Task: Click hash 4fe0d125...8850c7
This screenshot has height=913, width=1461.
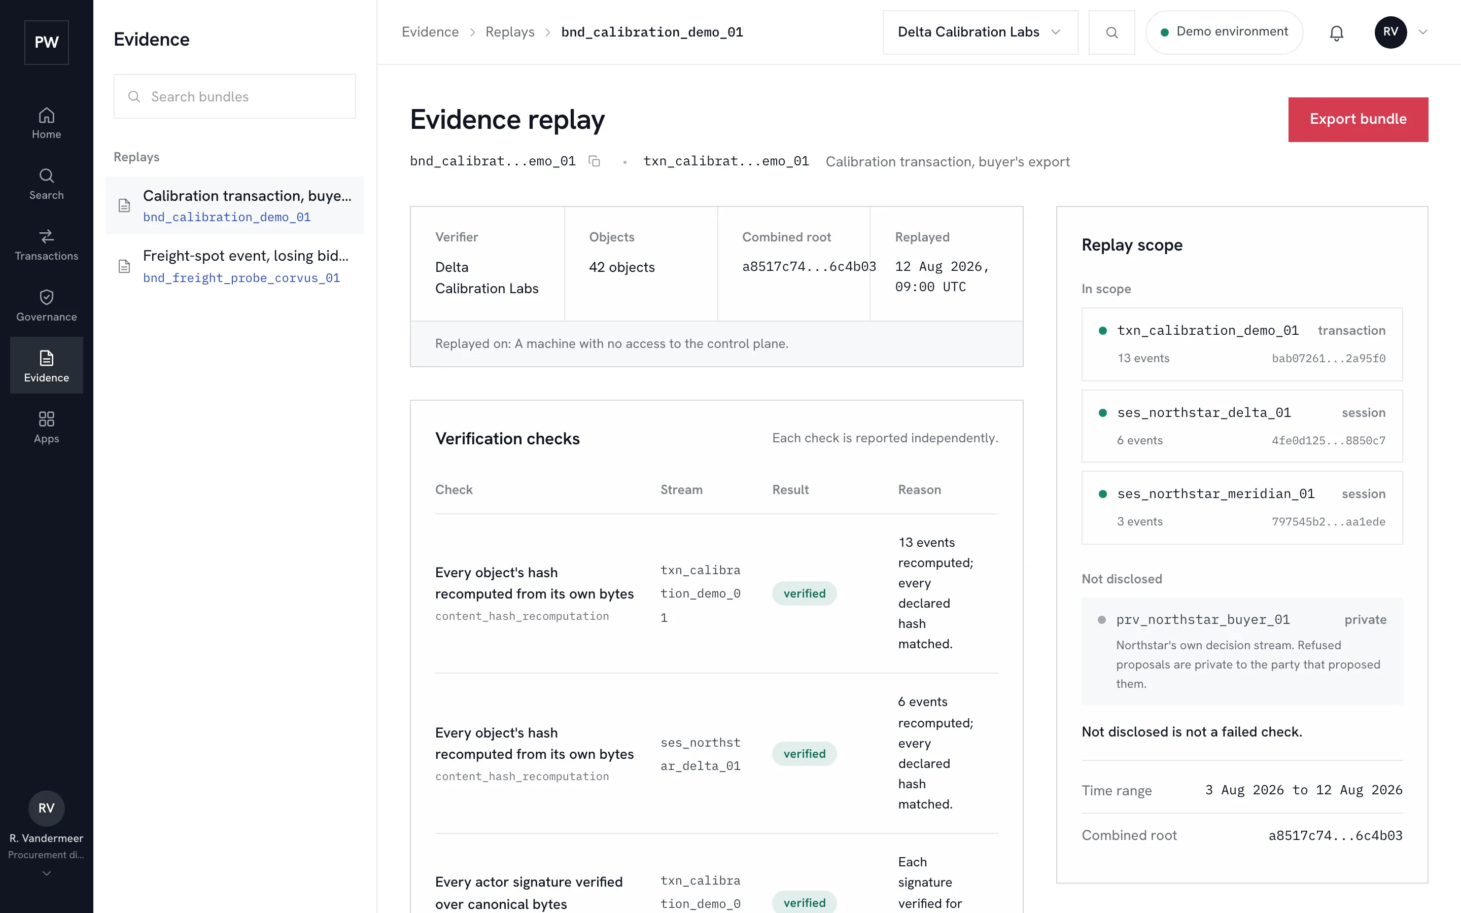Action: coord(1328,440)
